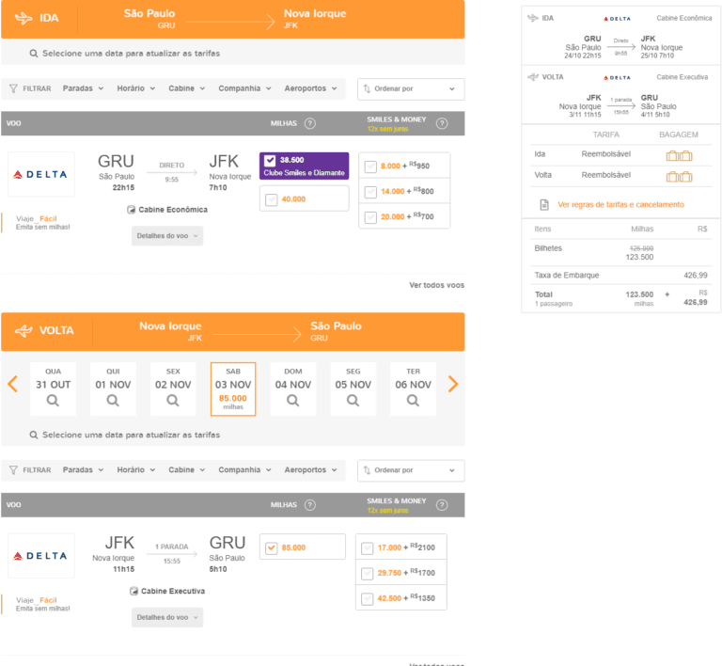This screenshot has height=666, width=722.
Task: Select the SEX 02 NOV date tab
Action: click(173, 388)
